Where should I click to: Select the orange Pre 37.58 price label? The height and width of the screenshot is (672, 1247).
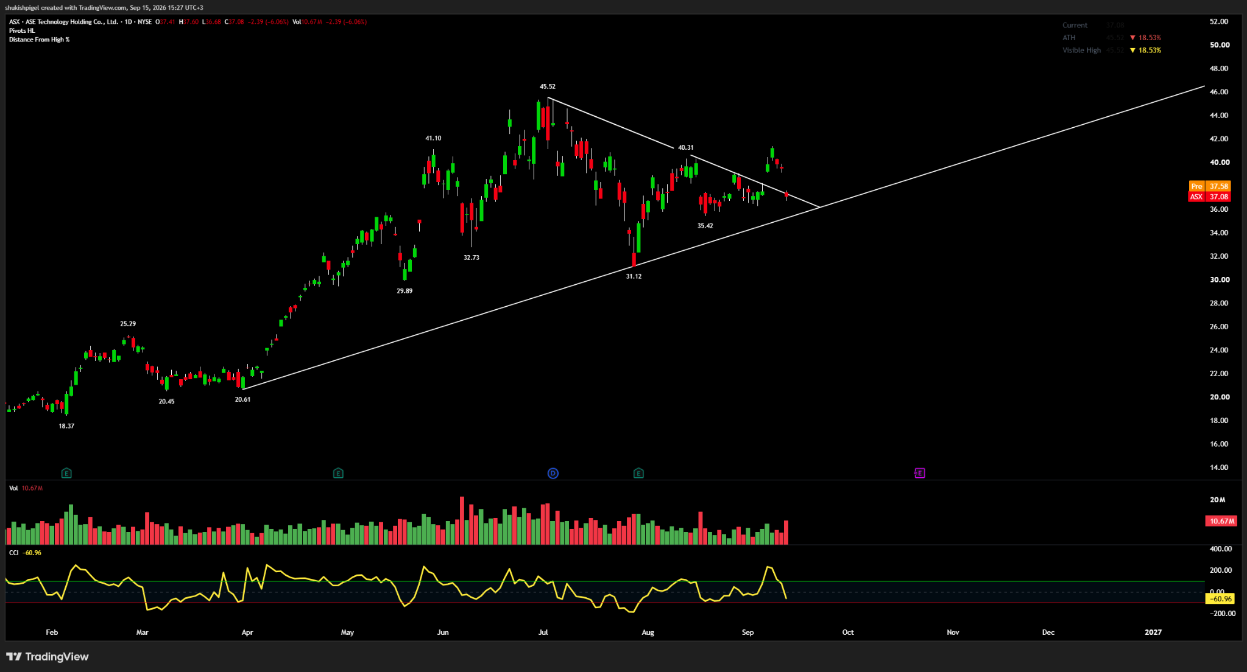click(x=1209, y=186)
